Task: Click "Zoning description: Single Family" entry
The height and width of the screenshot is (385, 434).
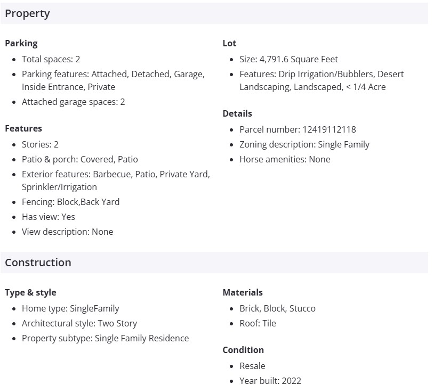Action: 304,144
